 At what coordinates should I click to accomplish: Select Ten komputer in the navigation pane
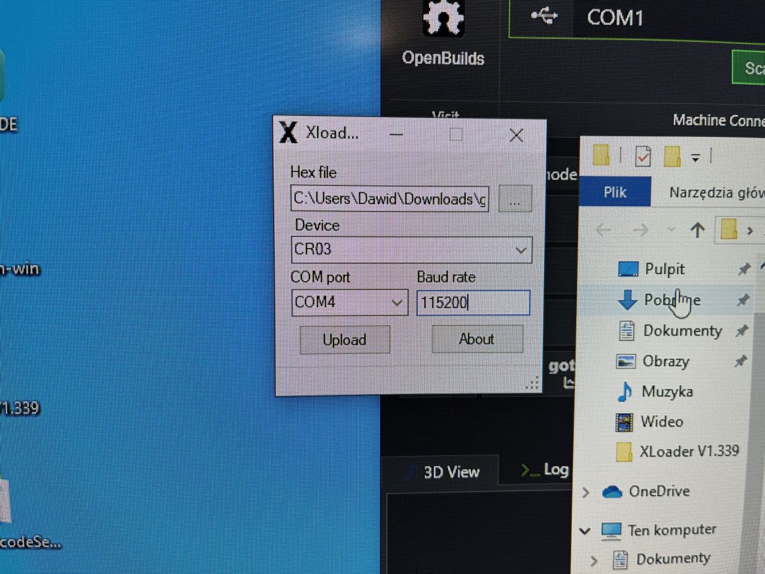672,530
